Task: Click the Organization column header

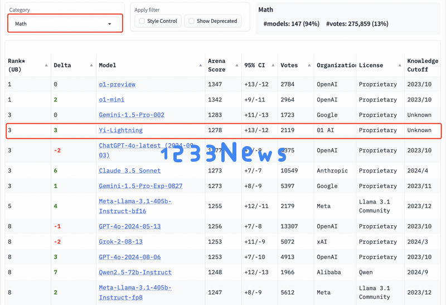Action: point(336,65)
